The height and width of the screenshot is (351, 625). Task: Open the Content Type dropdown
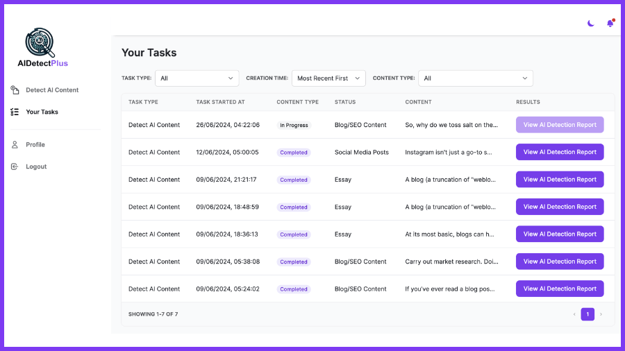[x=475, y=78]
